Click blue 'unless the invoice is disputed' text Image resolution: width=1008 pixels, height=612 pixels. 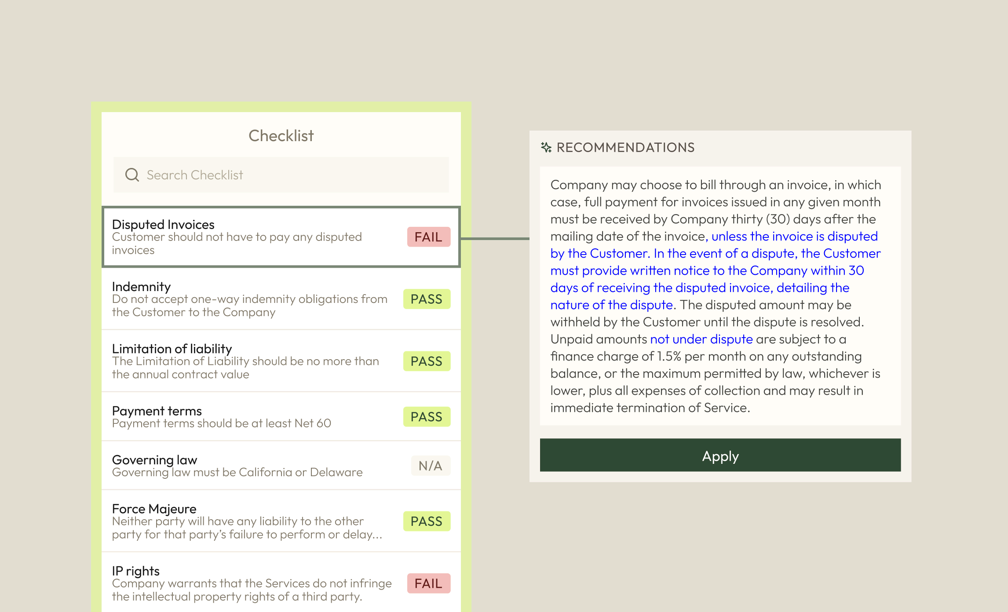coord(794,236)
